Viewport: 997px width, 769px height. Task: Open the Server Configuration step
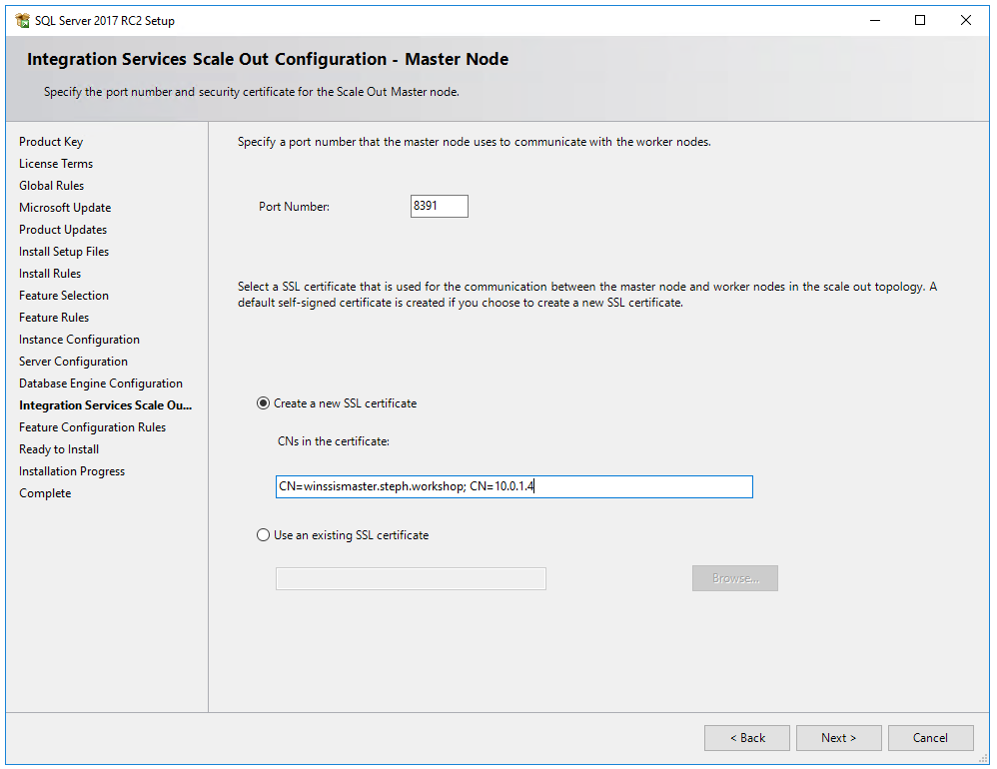[73, 361]
